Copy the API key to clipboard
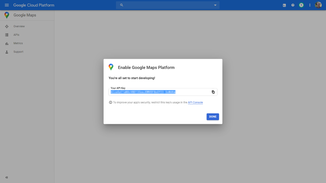 213,92
